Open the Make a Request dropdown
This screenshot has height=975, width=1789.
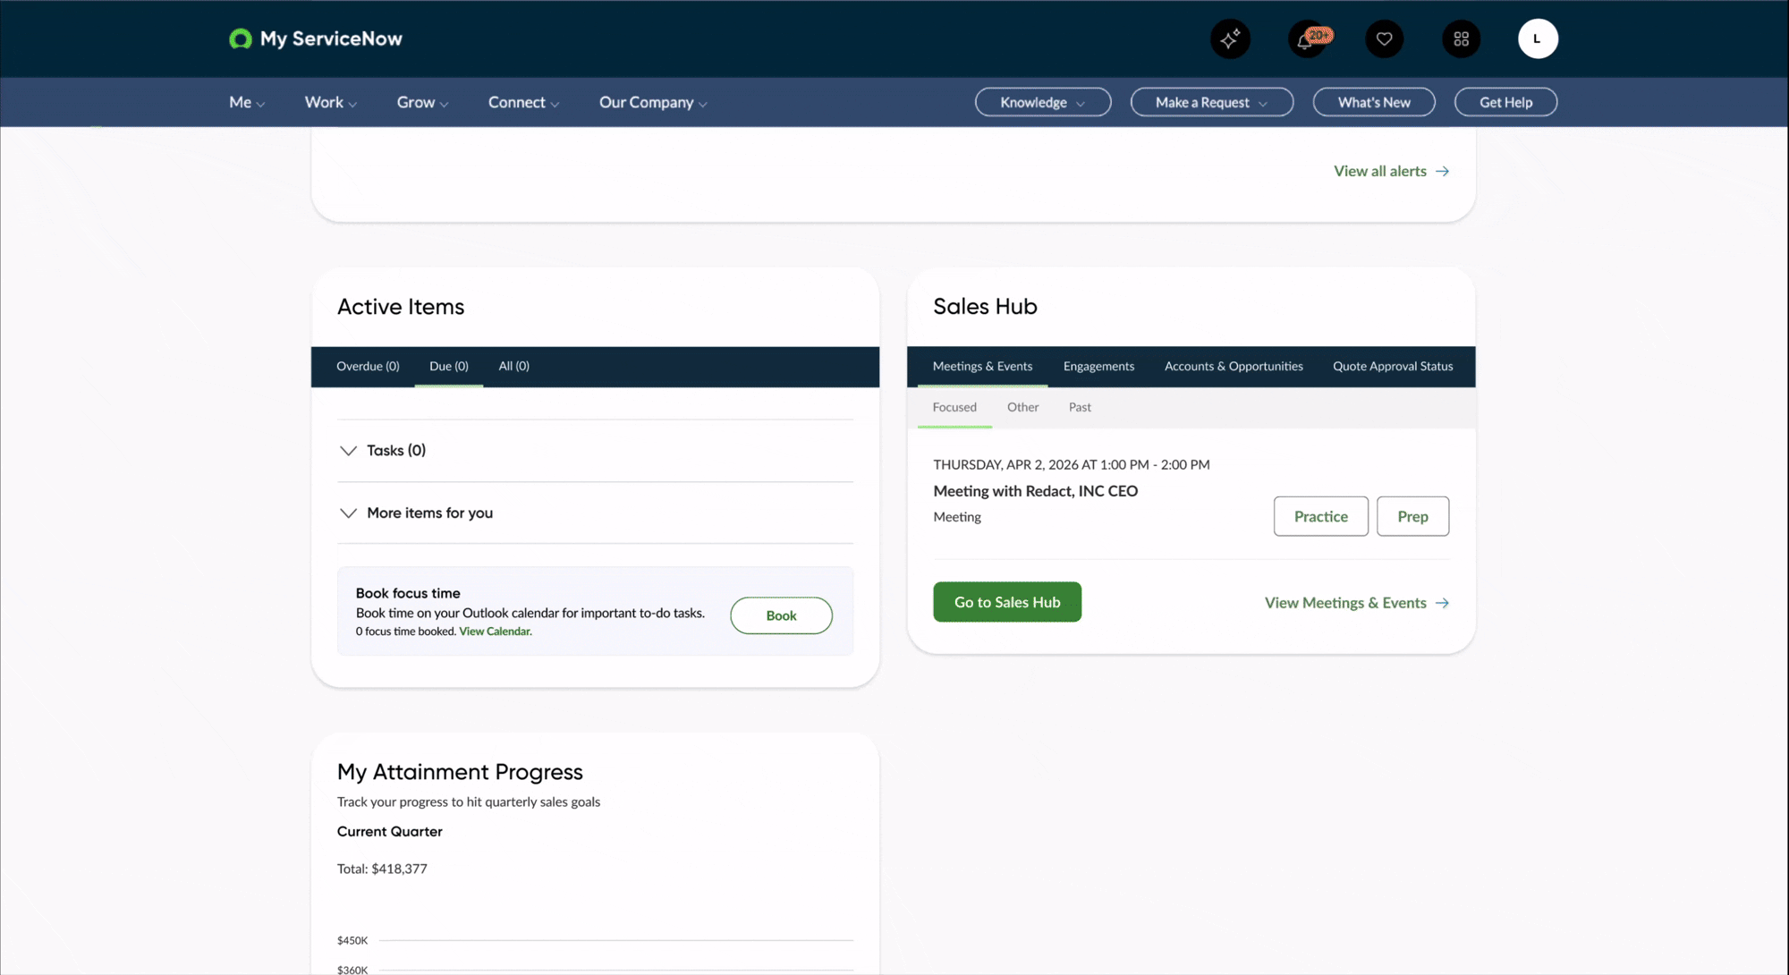point(1211,102)
